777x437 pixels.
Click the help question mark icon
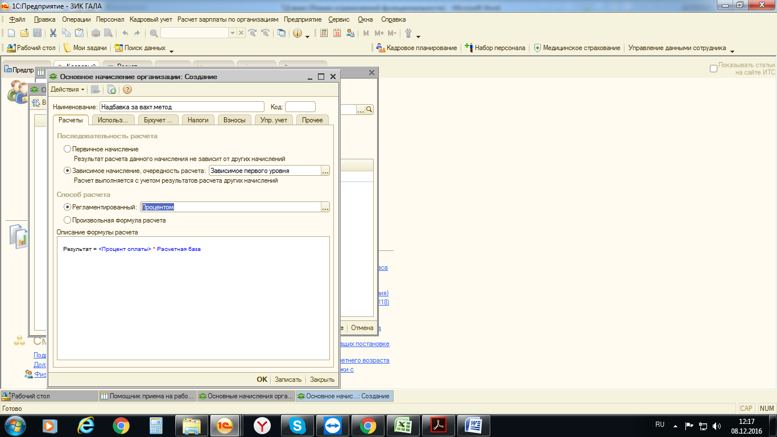pyautogui.click(x=127, y=89)
